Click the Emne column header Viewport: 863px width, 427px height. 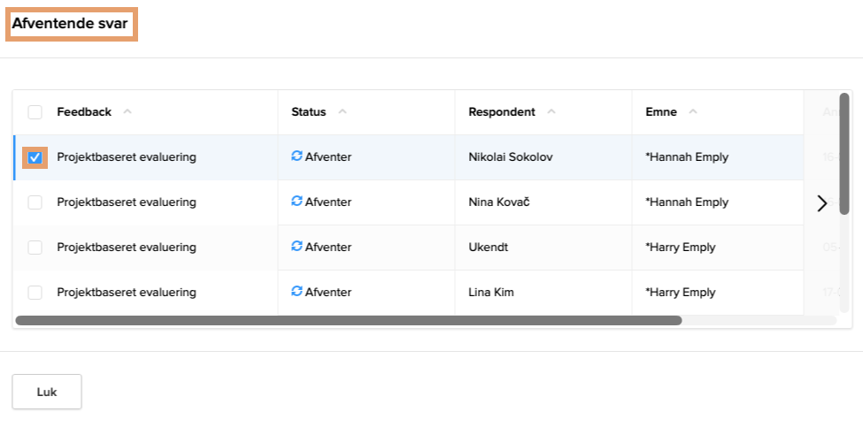click(x=661, y=112)
